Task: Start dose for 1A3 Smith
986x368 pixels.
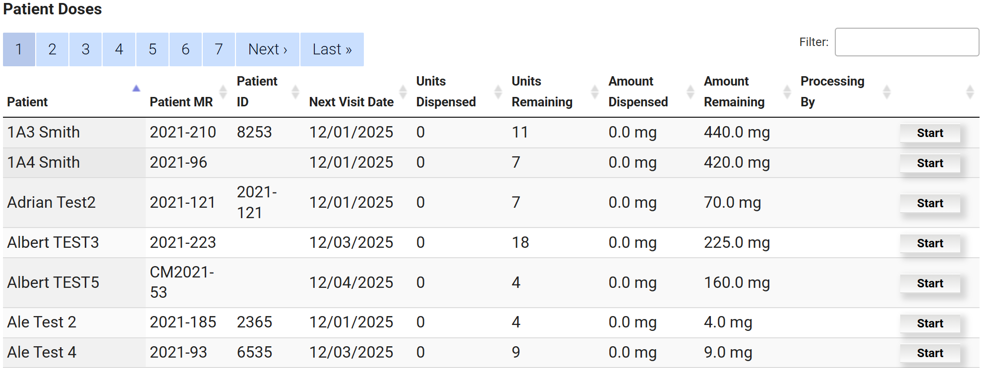Action: coord(929,133)
